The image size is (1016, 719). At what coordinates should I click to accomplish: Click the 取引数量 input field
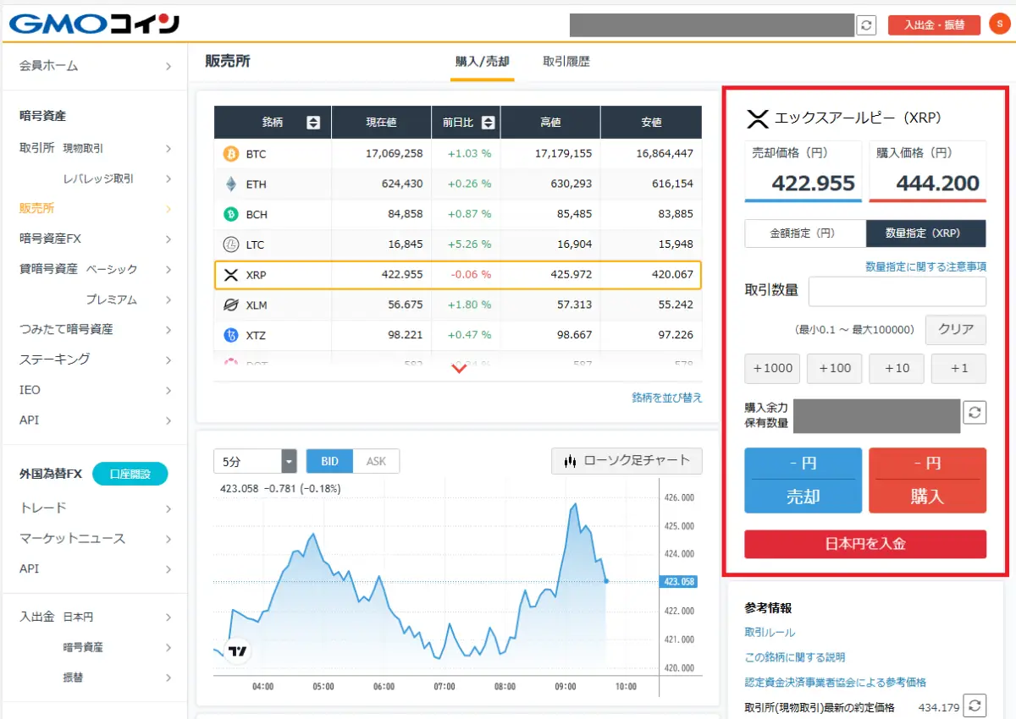pyautogui.click(x=897, y=291)
